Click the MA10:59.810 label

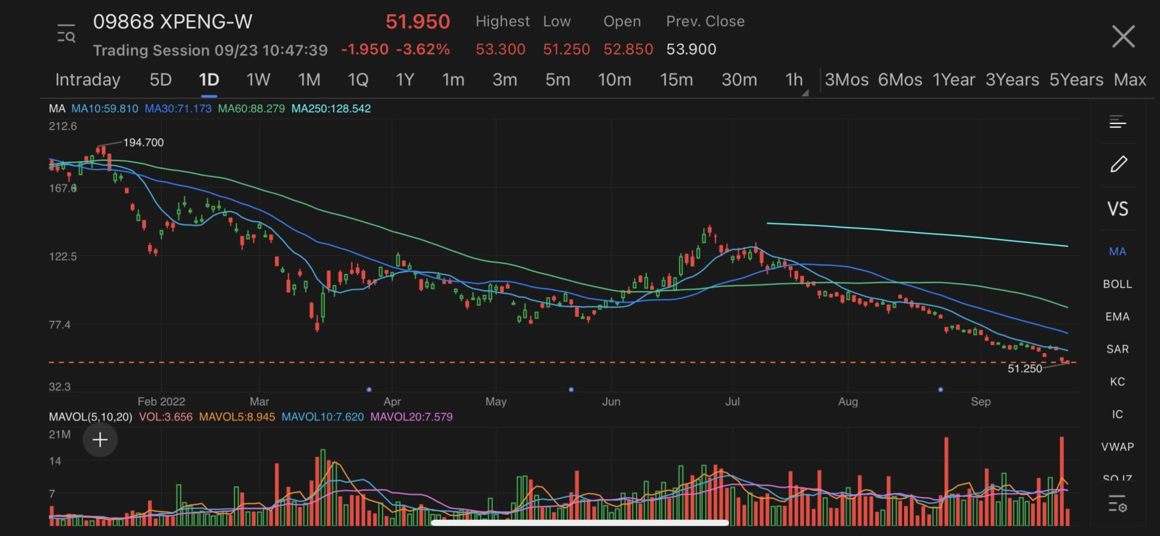[x=105, y=109]
